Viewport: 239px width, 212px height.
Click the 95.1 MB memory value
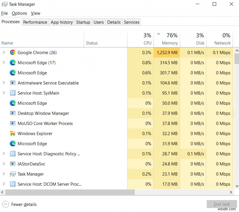point(170,93)
